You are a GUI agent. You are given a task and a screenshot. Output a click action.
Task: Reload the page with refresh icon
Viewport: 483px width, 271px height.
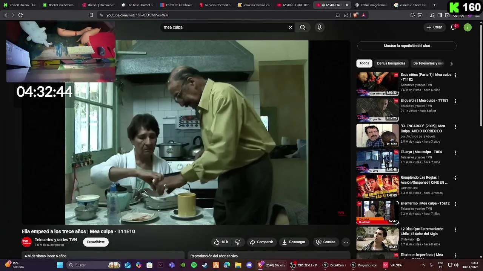20,15
